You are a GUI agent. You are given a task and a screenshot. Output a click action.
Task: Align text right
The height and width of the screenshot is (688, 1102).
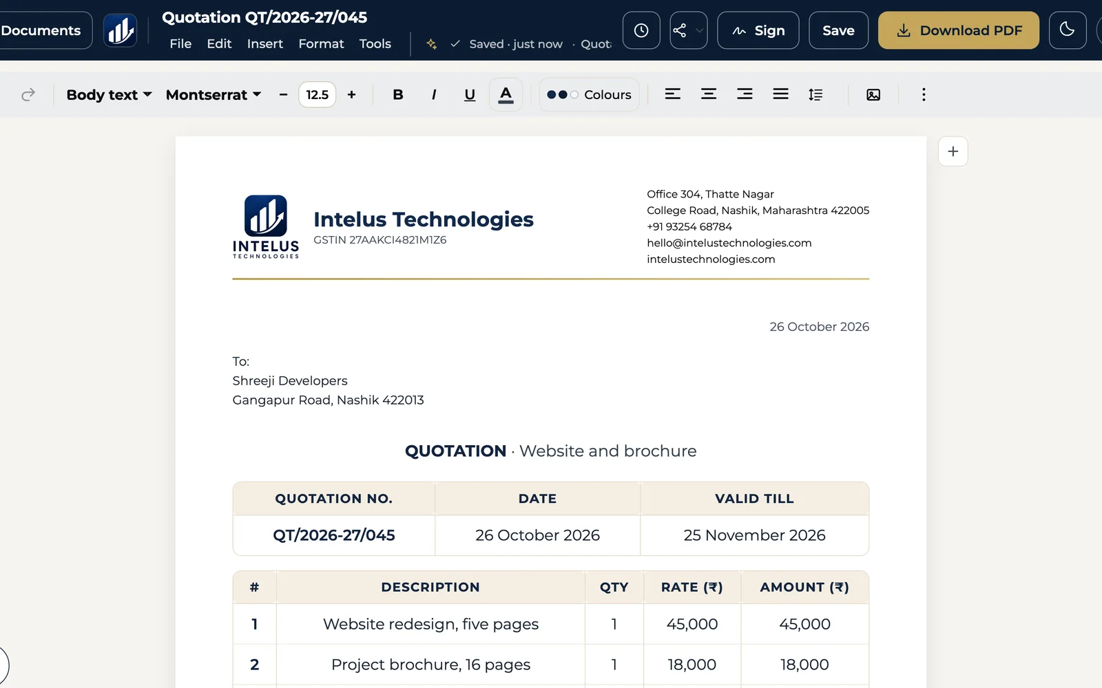[745, 94]
